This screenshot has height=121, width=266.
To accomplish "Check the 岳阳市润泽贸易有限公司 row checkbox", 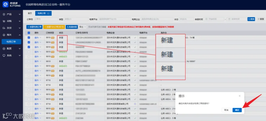I will pos(29,104).
